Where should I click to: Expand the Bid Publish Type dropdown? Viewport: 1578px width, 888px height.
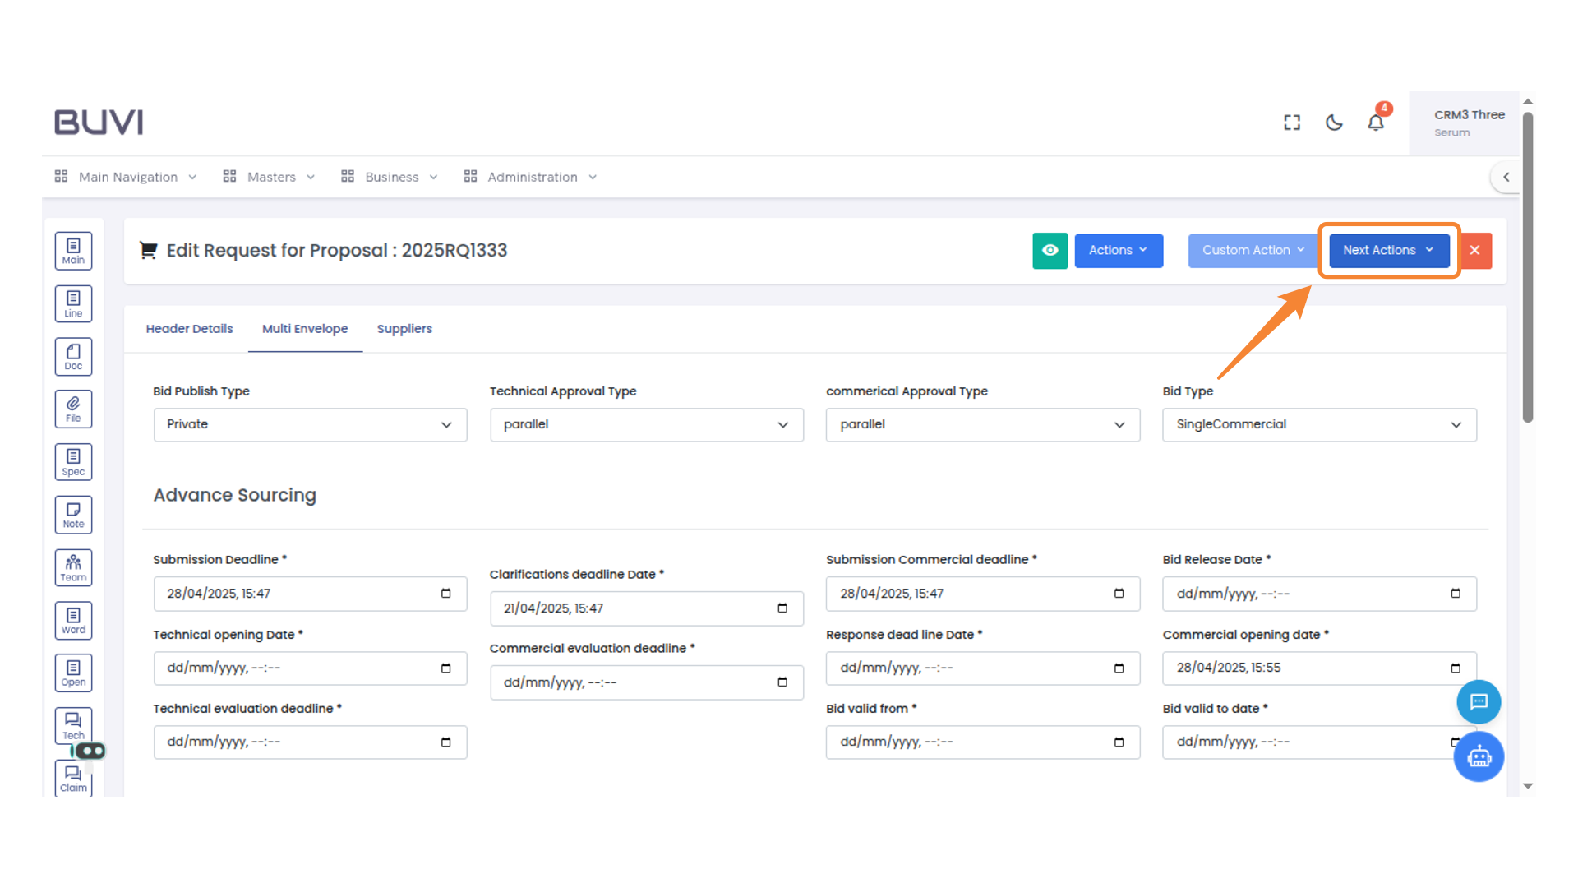(x=310, y=425)
